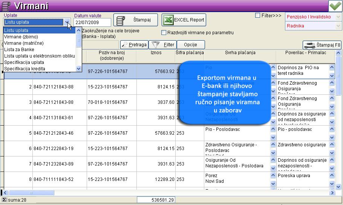The width and height of the screenshot is (343, 205).
Task: Expand the Penzijsko I Invalidsko dropdown
Action: tap(338, 17)
